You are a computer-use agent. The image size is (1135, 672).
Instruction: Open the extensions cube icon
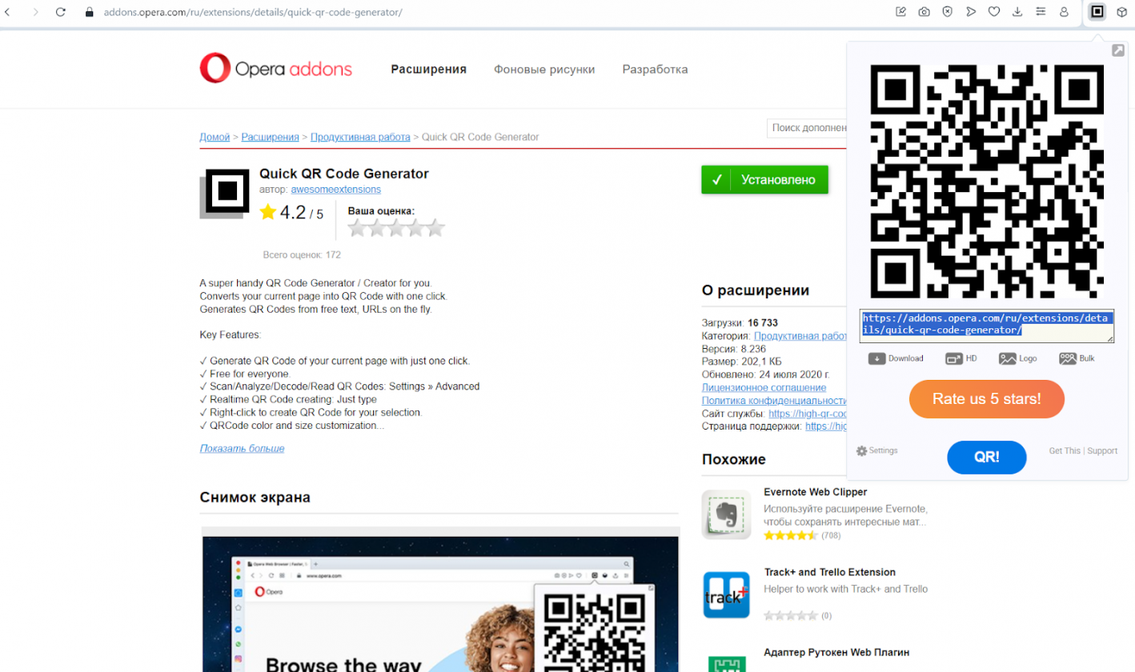(1122, 12)
